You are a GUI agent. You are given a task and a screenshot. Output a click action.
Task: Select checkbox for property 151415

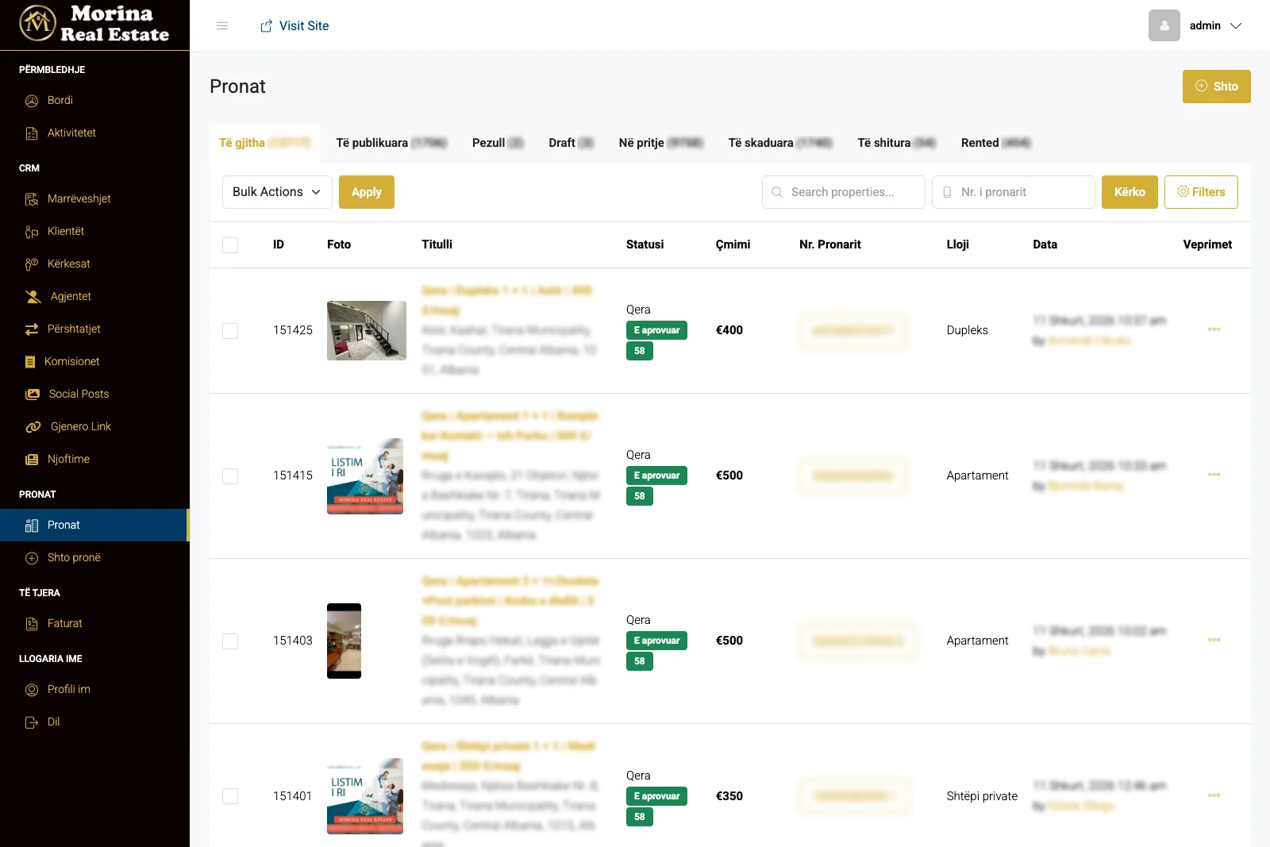pyautogui.click(x=230, y=475)
